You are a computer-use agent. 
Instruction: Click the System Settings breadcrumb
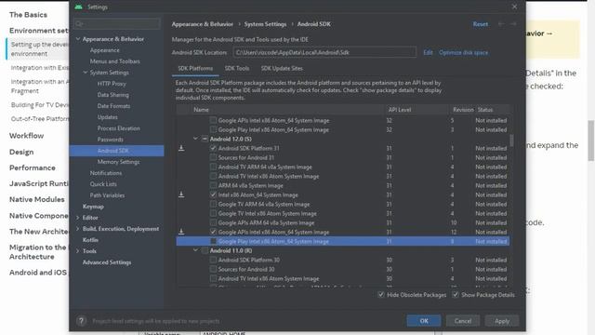click(x=265, y=24)
